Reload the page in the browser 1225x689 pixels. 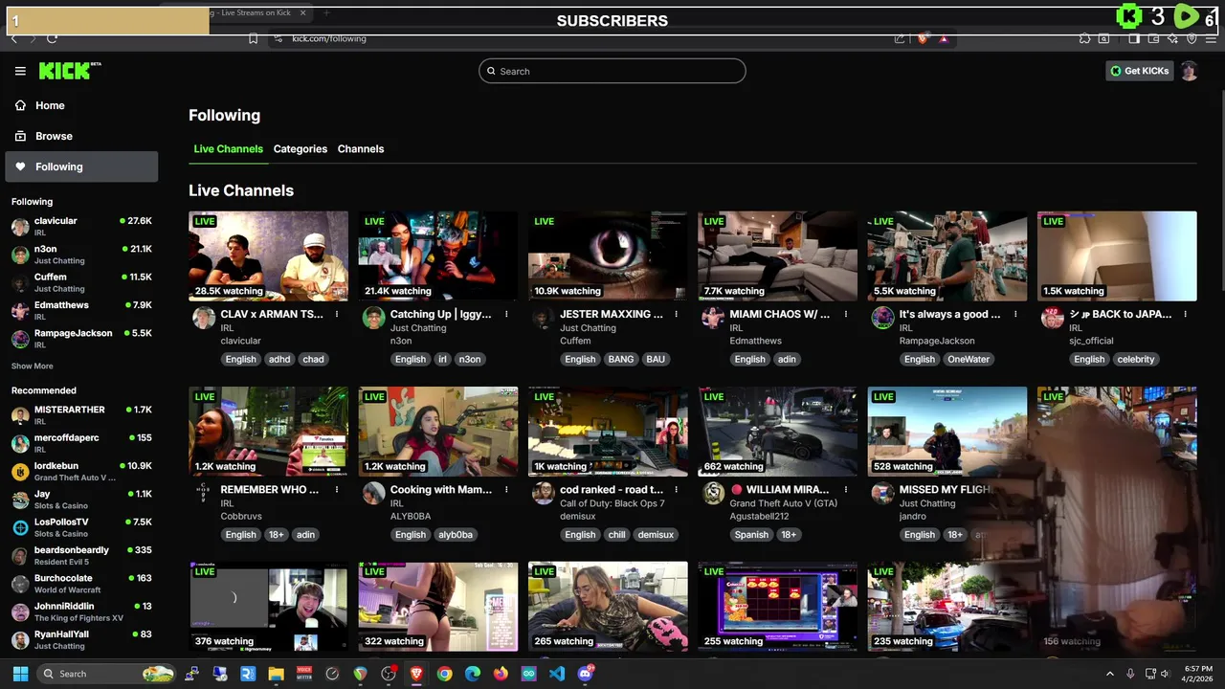(52, 38)
